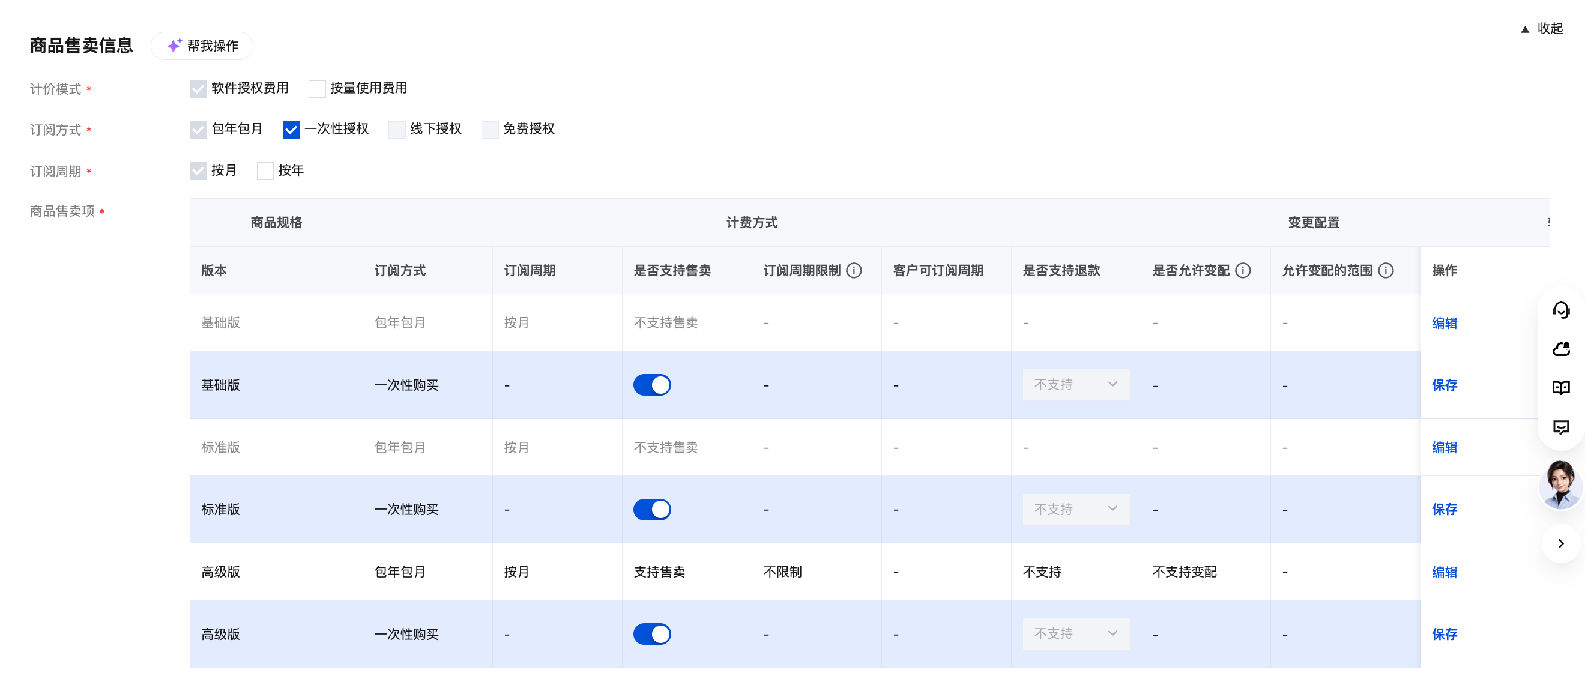
Task: Click the feedback message icon
Action: 1560,427
